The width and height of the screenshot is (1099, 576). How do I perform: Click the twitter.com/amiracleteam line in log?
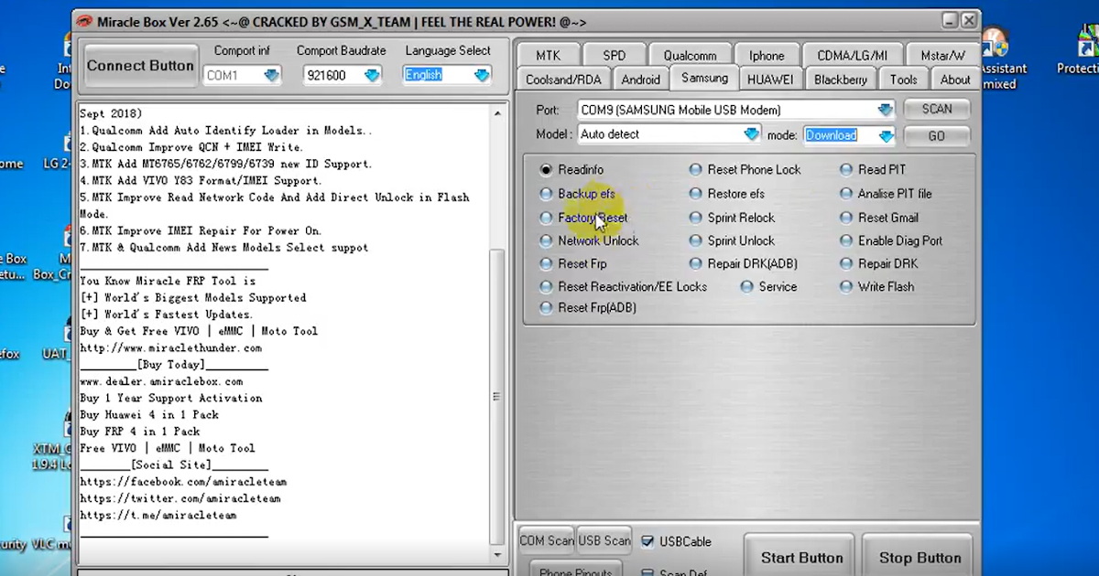(180, 498)
